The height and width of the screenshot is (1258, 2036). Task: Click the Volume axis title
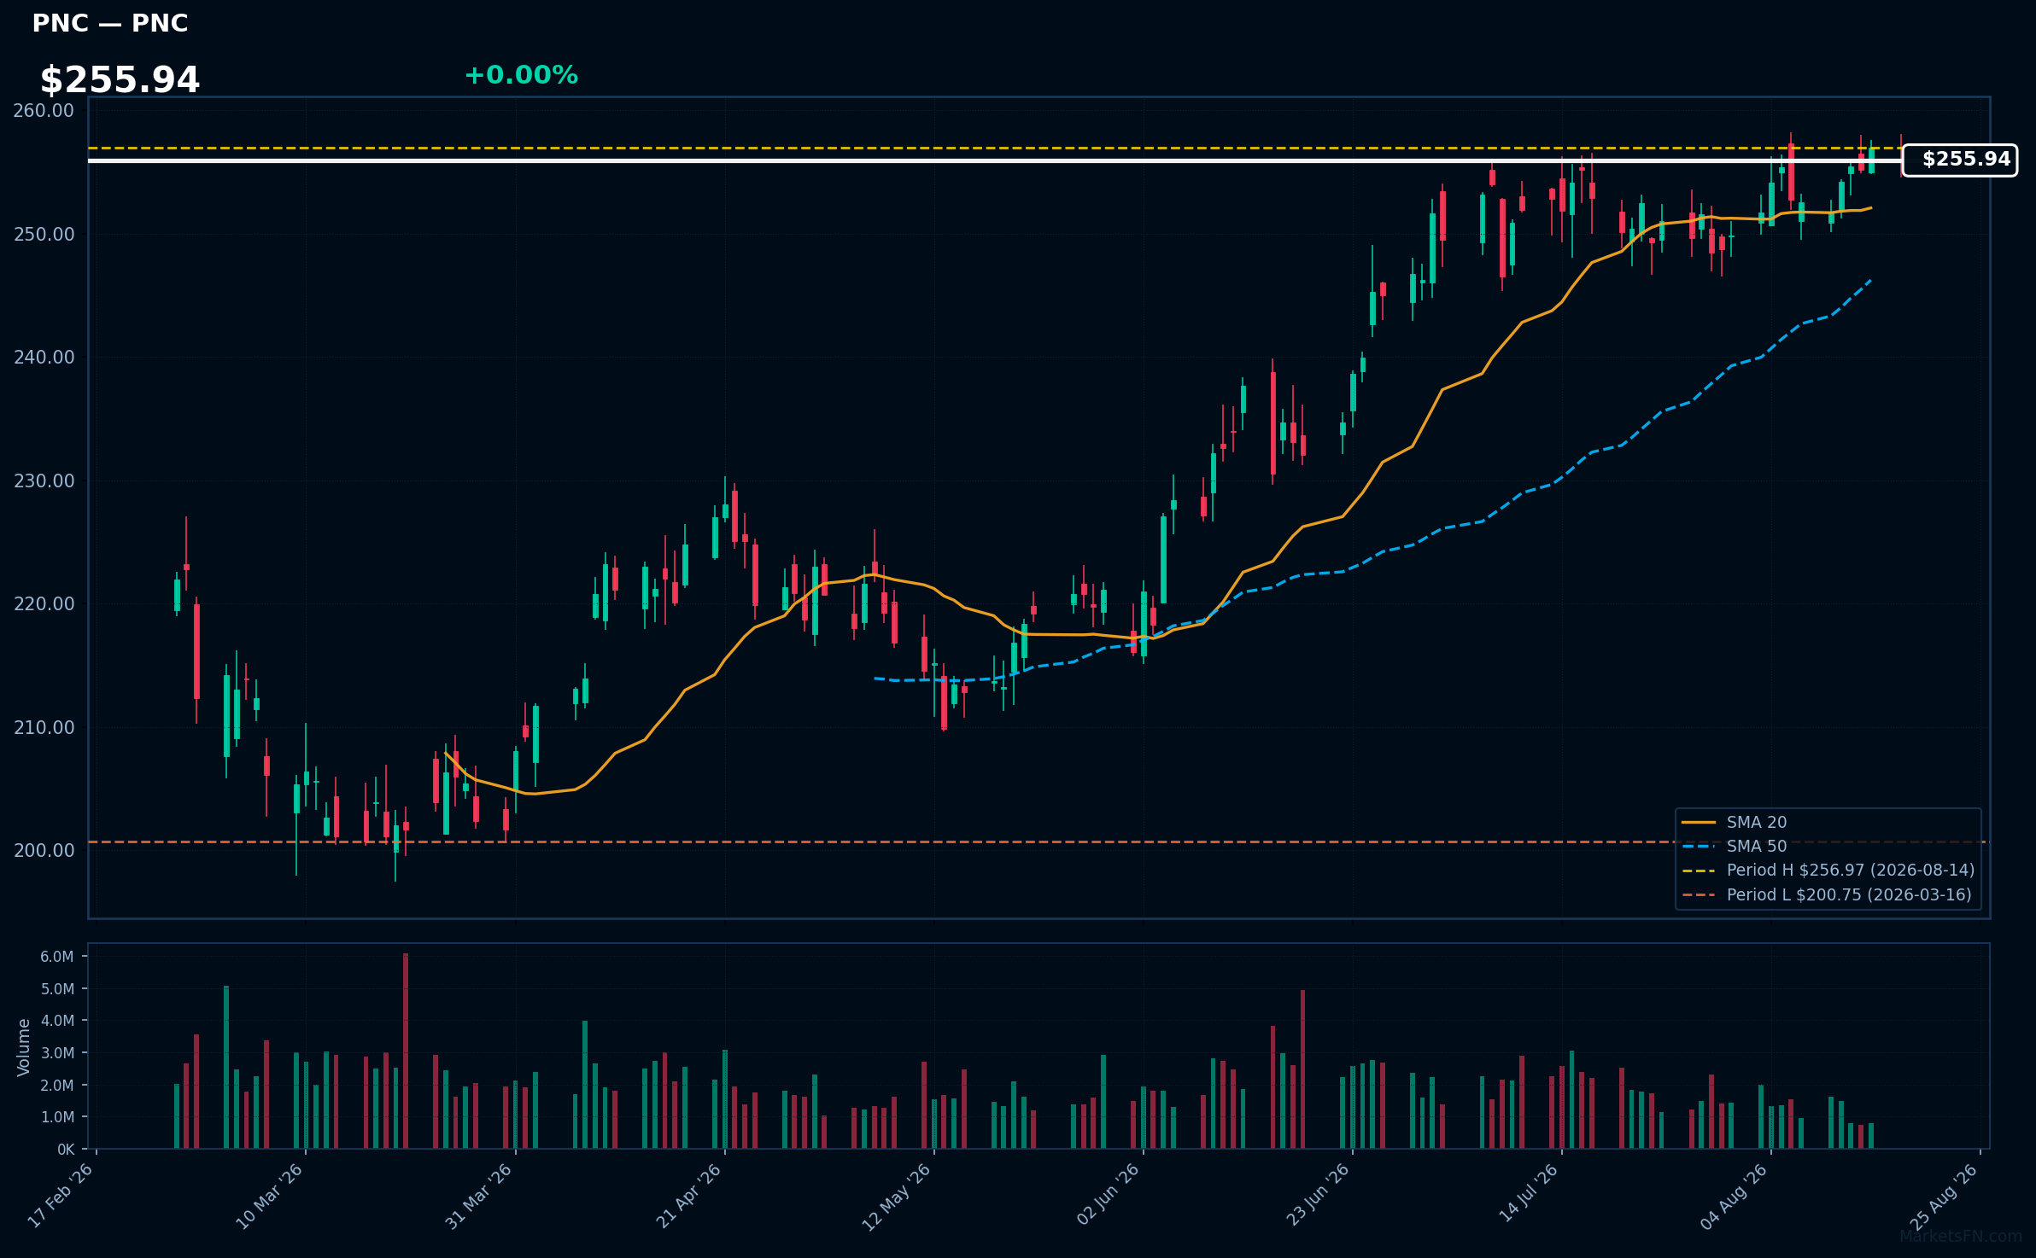click(24, 1047)
